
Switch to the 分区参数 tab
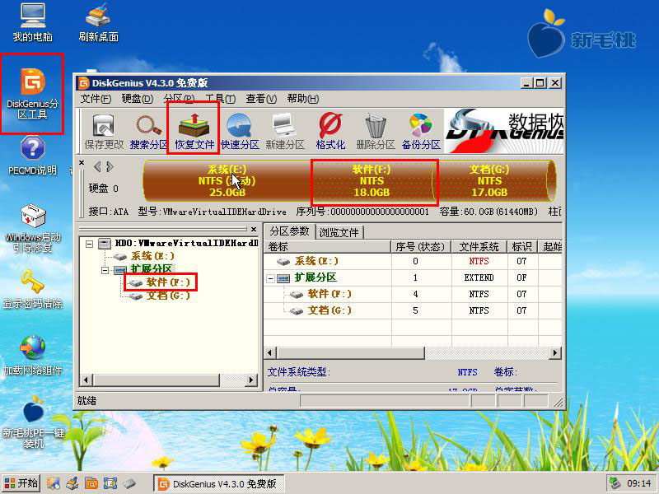pos(290,231)
